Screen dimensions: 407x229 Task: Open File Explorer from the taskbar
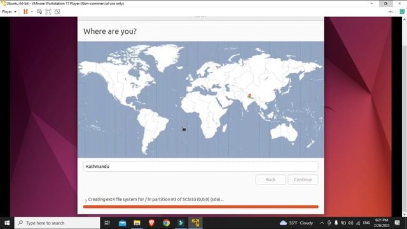pyautogui.click(x=137, y=223)
